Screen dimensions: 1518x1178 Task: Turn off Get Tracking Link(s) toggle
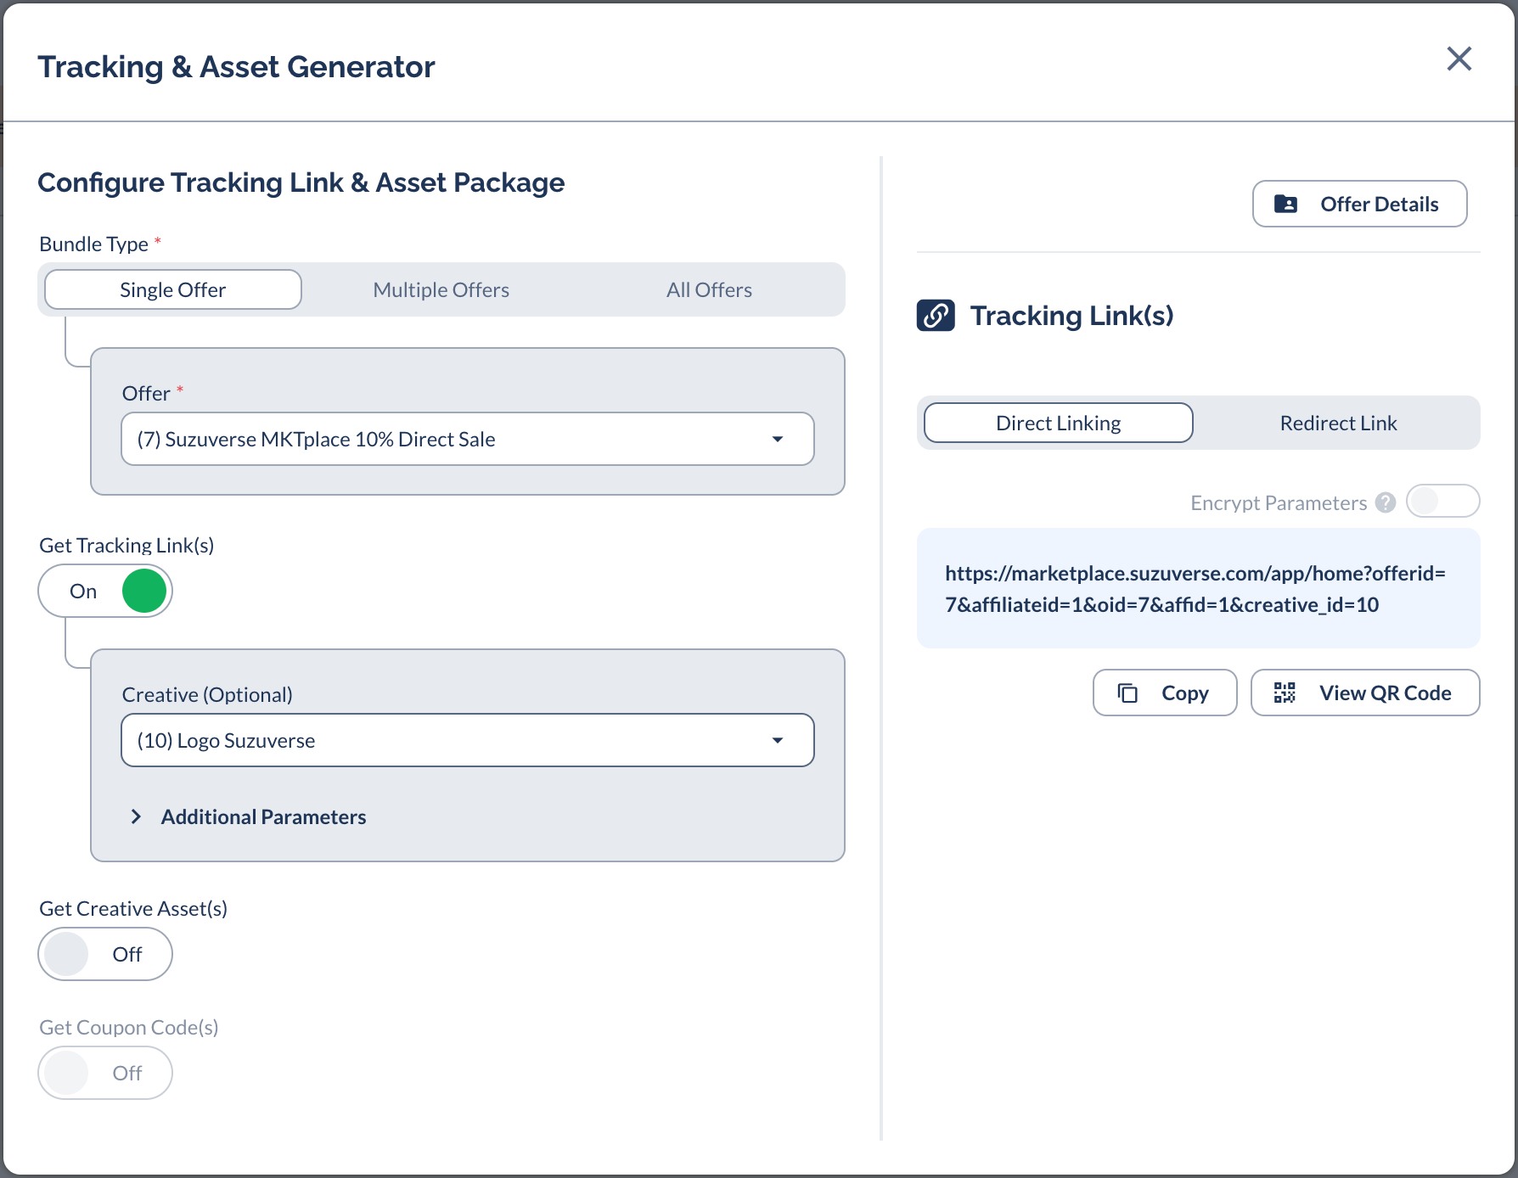105,591
